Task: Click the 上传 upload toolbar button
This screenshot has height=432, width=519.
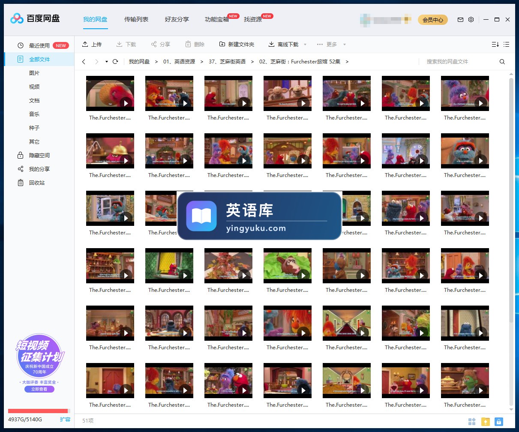Action: (92, 44)
